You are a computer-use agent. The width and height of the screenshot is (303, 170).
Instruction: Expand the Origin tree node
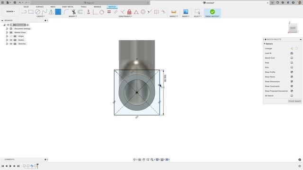pyautogui.click(x=7, y=36)
